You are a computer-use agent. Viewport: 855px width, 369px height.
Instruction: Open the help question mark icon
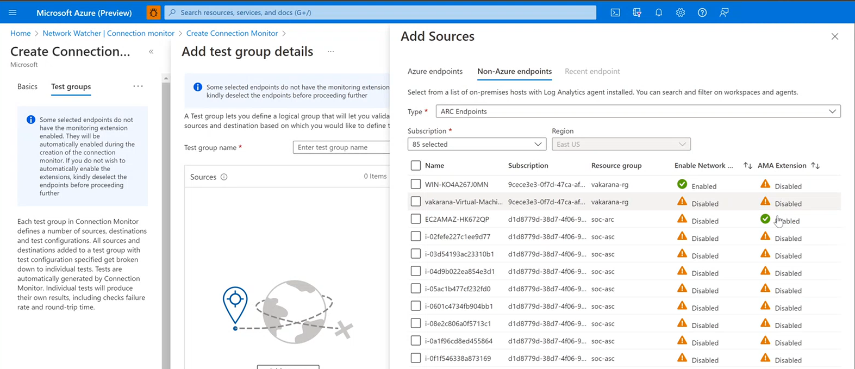click(702, 12)
